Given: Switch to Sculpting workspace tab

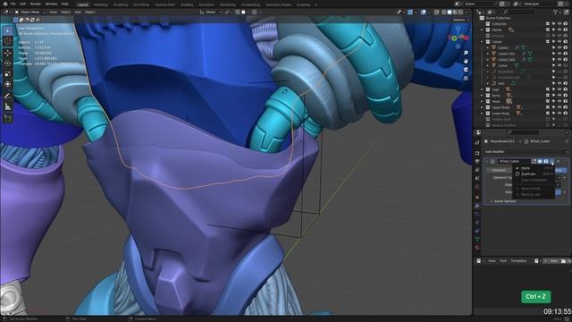Looking at the screenshot, I should pos(120,4).
